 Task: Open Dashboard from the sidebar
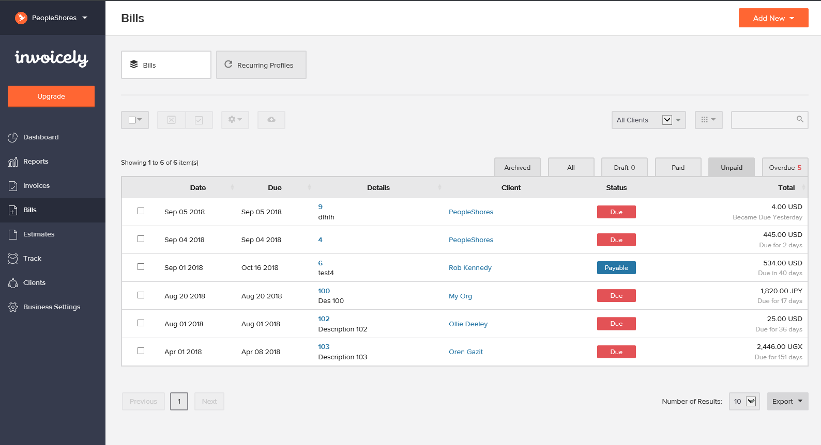pyautogui.click(x=41, y=137)
